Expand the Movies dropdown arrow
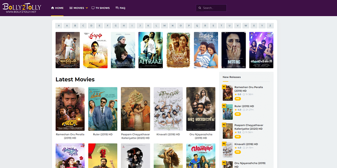337x168 pixels. pos(87,8)
